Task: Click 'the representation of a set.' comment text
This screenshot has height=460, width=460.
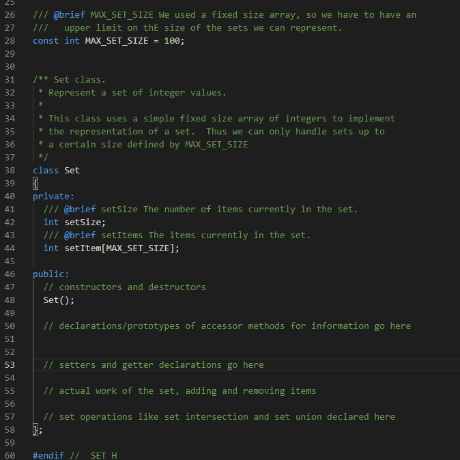Action: pos(121,132)
